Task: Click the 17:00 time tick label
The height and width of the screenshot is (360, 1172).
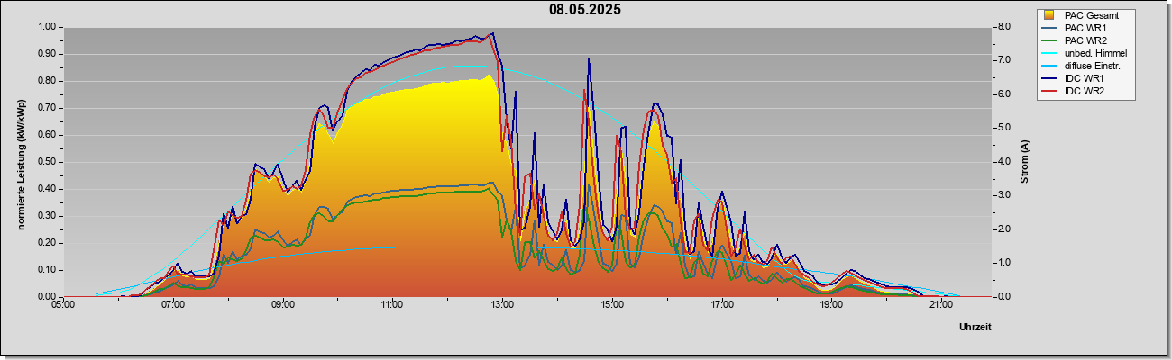Action: pos(721,305)
